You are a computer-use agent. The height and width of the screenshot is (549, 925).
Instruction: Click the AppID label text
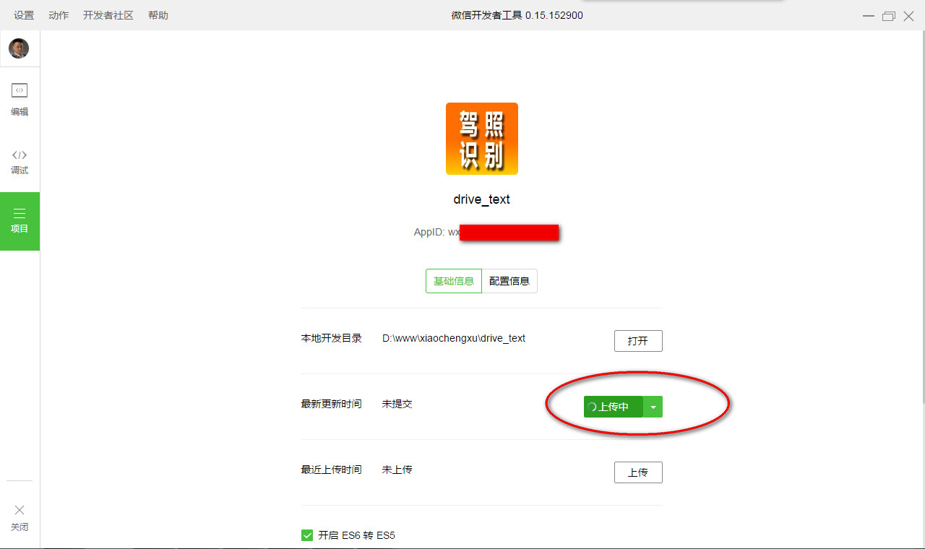pyautogui.click(x=429, y=233)
